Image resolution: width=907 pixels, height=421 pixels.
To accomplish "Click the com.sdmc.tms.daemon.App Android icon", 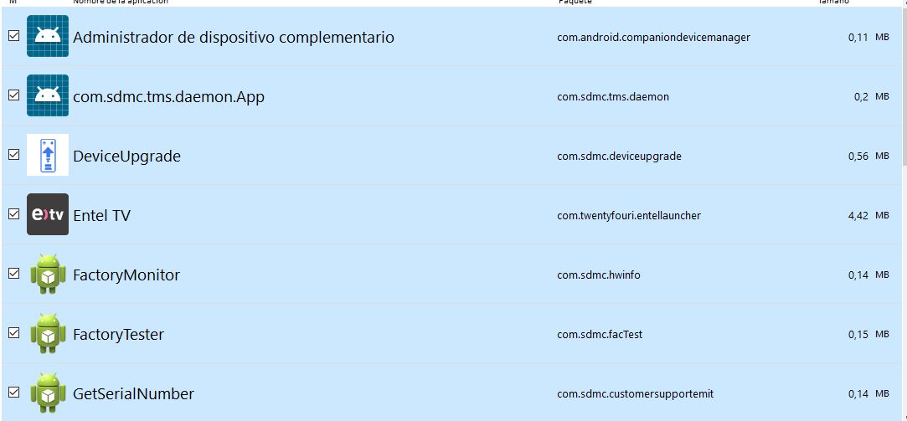I will [48, 96].
